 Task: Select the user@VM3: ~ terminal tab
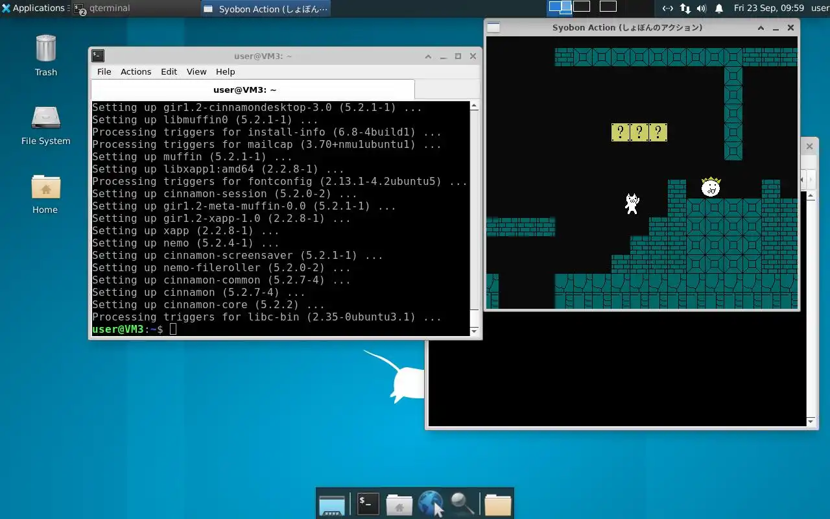point(252,90)
